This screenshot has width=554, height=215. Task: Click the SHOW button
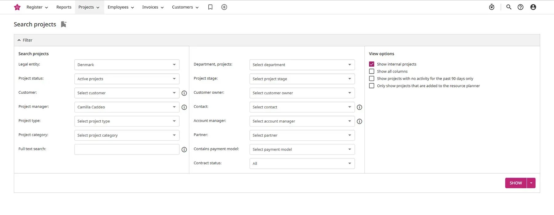[x=516, y=183]
